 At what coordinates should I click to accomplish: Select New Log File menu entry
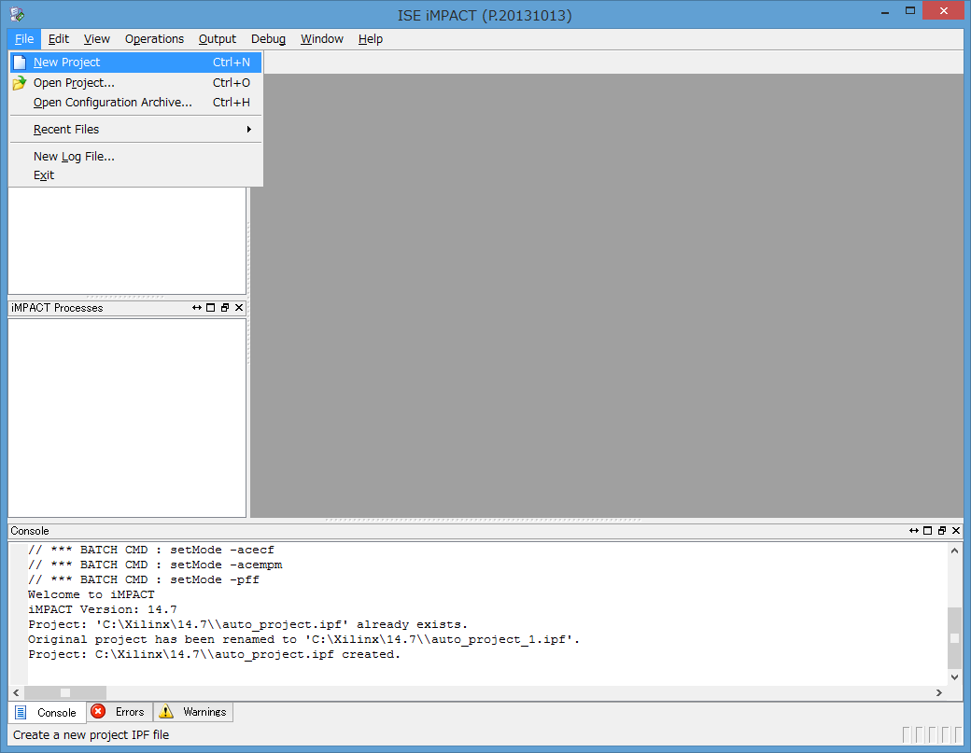[74, 157]
